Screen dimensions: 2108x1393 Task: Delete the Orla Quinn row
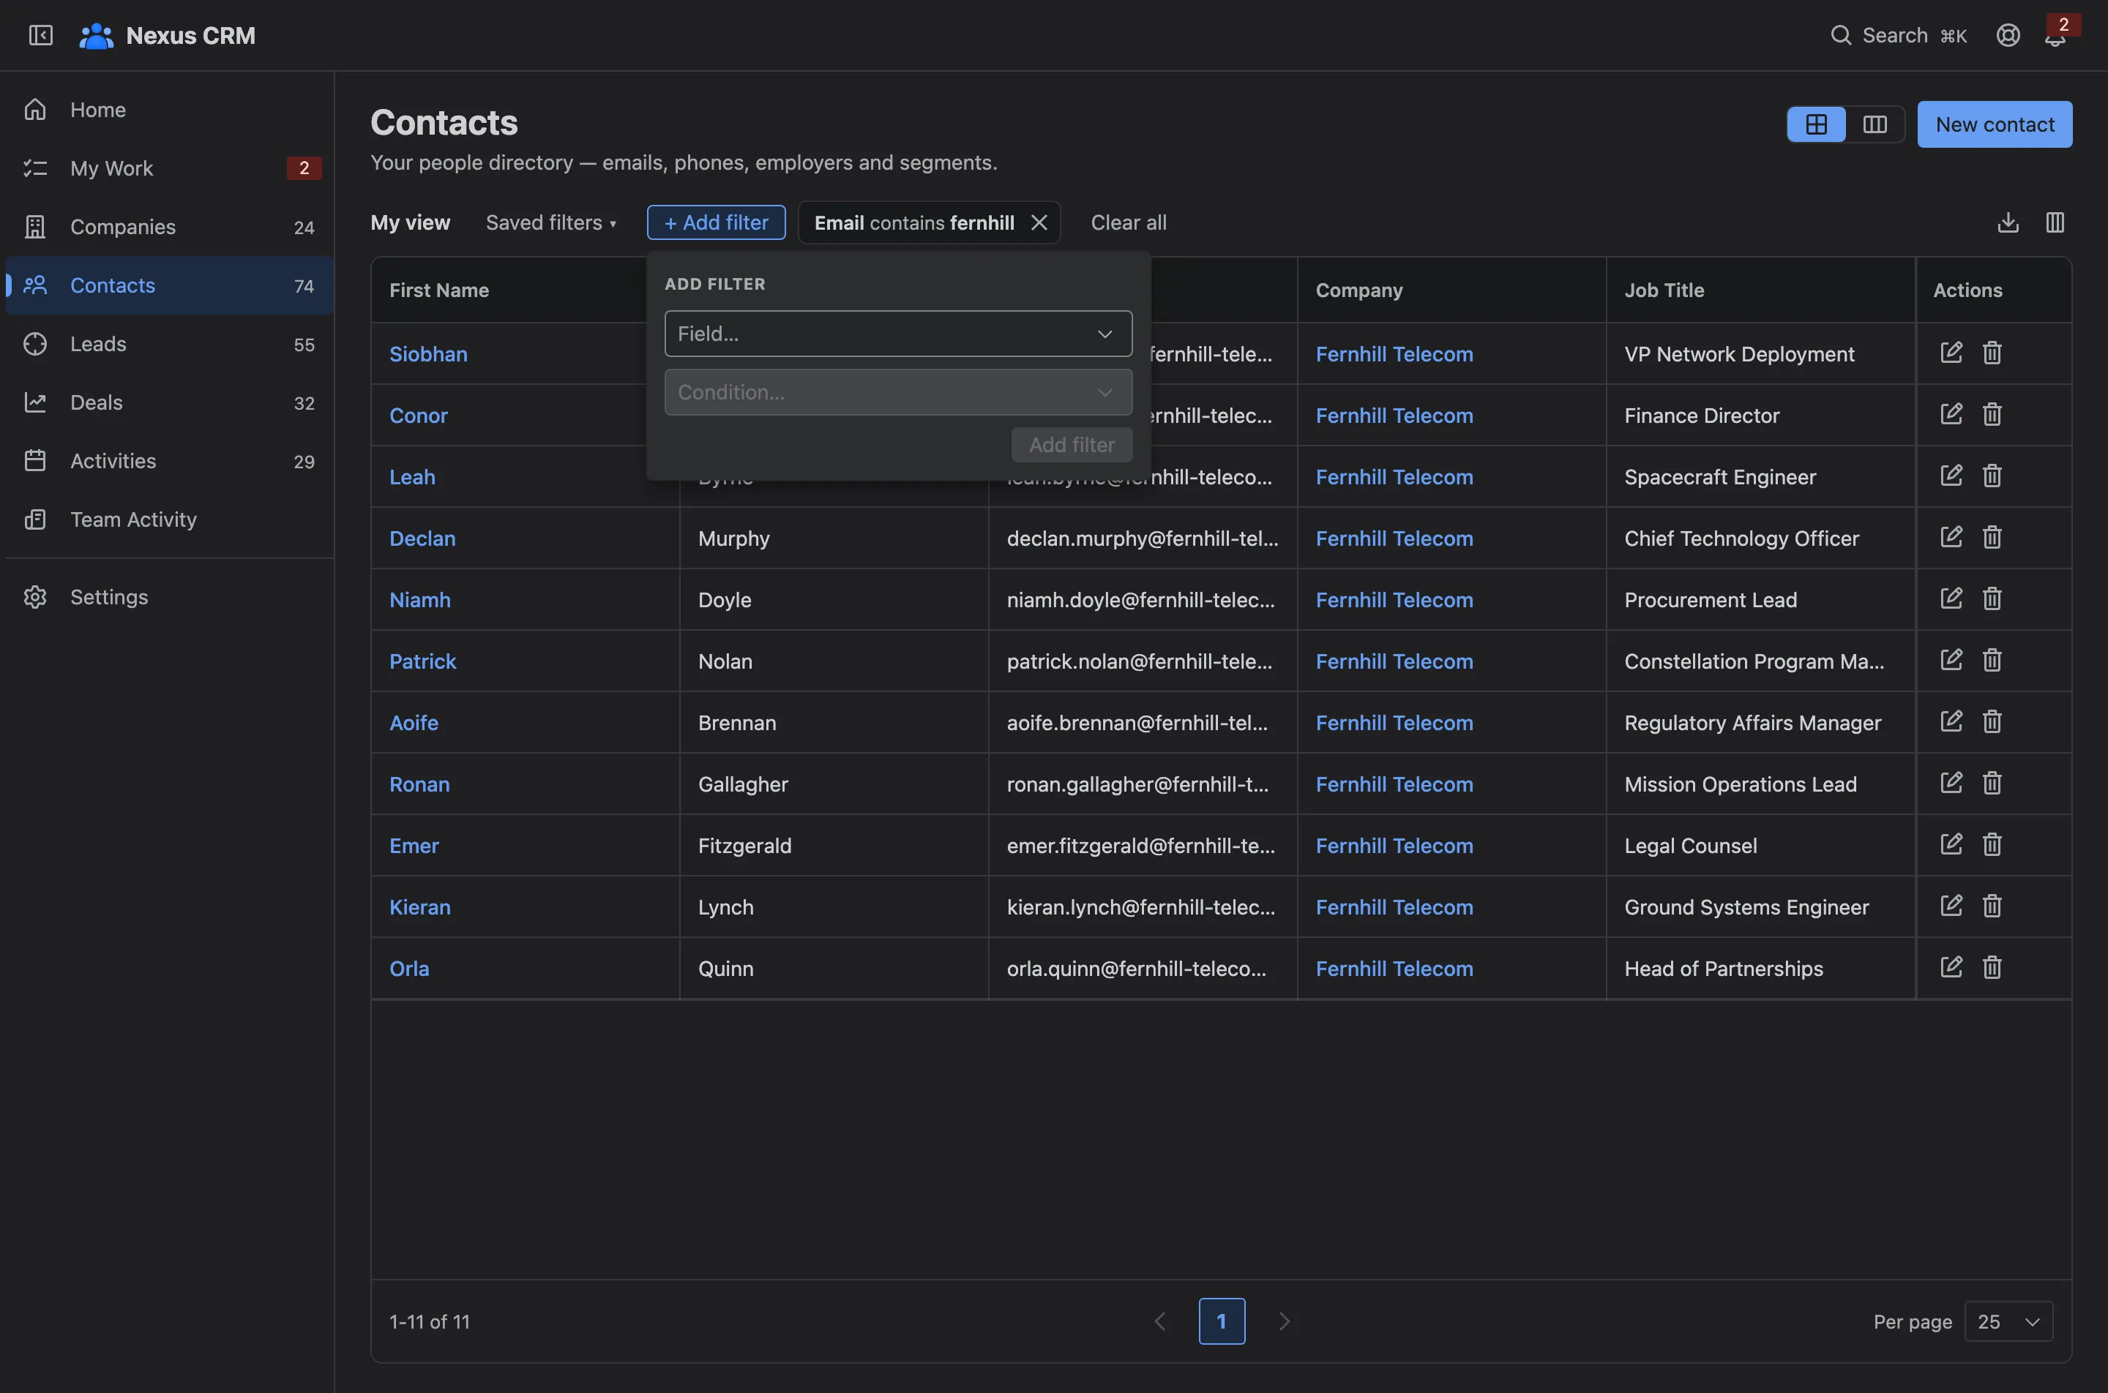click(x=1992, y=966)
